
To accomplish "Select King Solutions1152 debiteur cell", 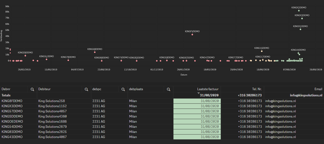I will (x=64, y=106).
